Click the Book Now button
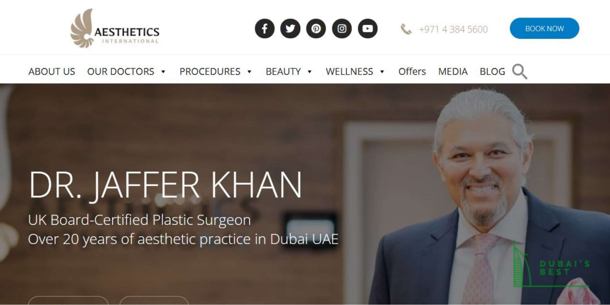The height and width of the screenshot is (305, 610). (x=544, y=28)
